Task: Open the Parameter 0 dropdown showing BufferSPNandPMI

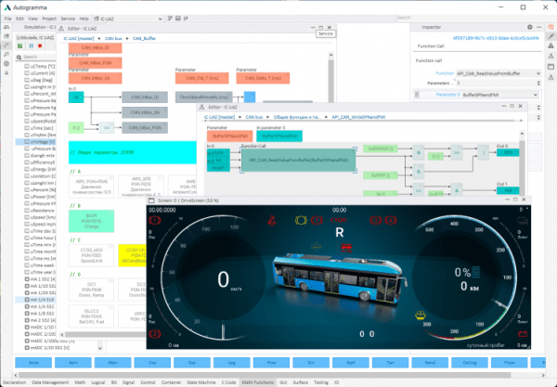Action: (x=499, y=95)
